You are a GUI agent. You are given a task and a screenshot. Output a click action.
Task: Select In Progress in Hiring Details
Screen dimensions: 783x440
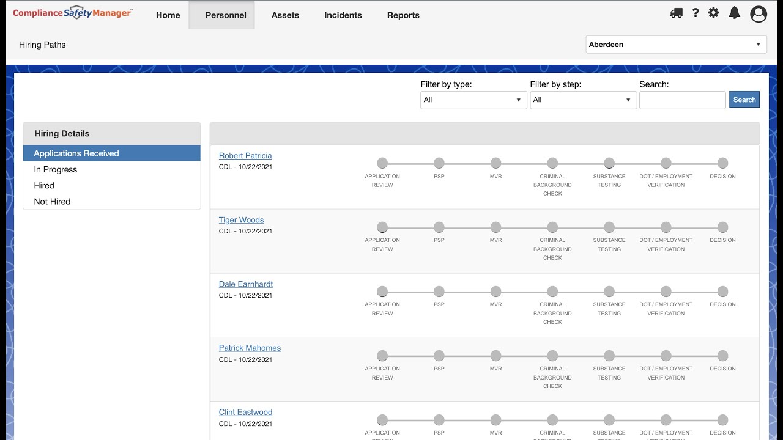pyautogui.click(x=112, y=169)
